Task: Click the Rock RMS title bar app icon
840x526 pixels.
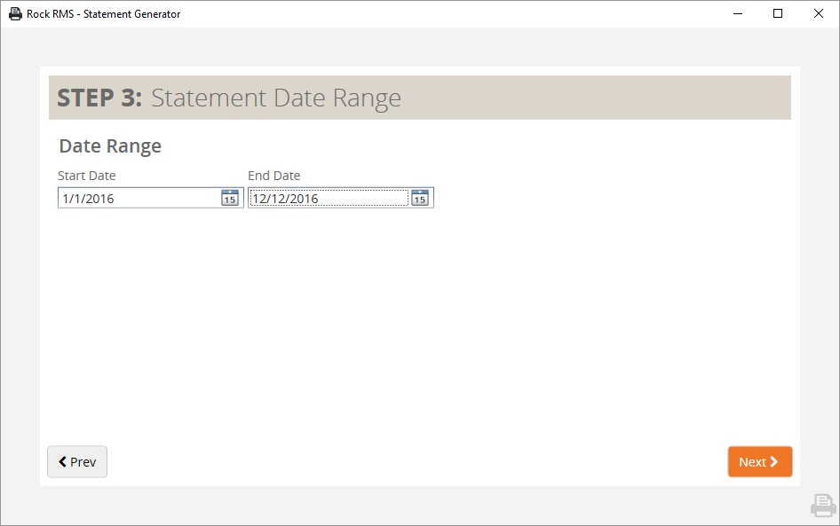Action: click(x=15, y=14)
